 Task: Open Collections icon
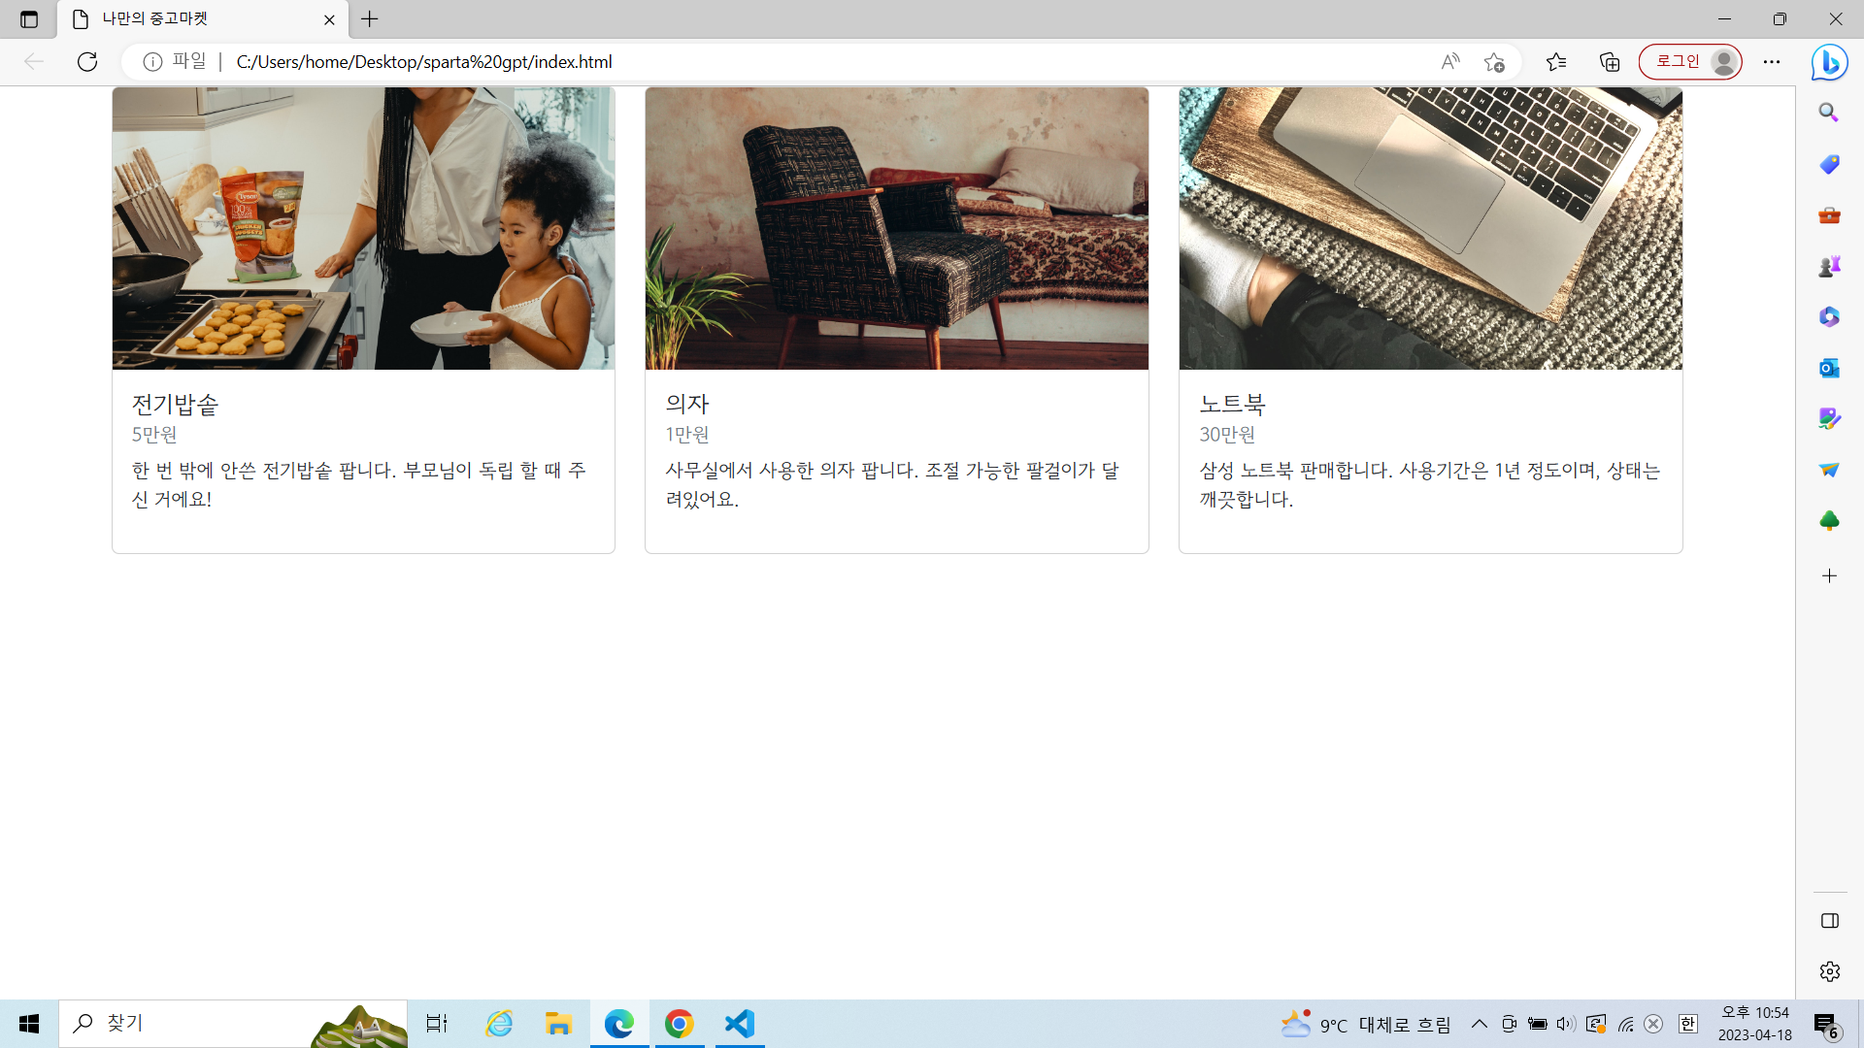click(1610, 62)
